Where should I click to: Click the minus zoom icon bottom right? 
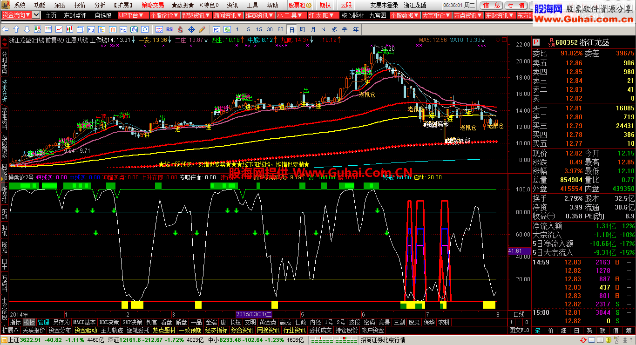(519, 322)
